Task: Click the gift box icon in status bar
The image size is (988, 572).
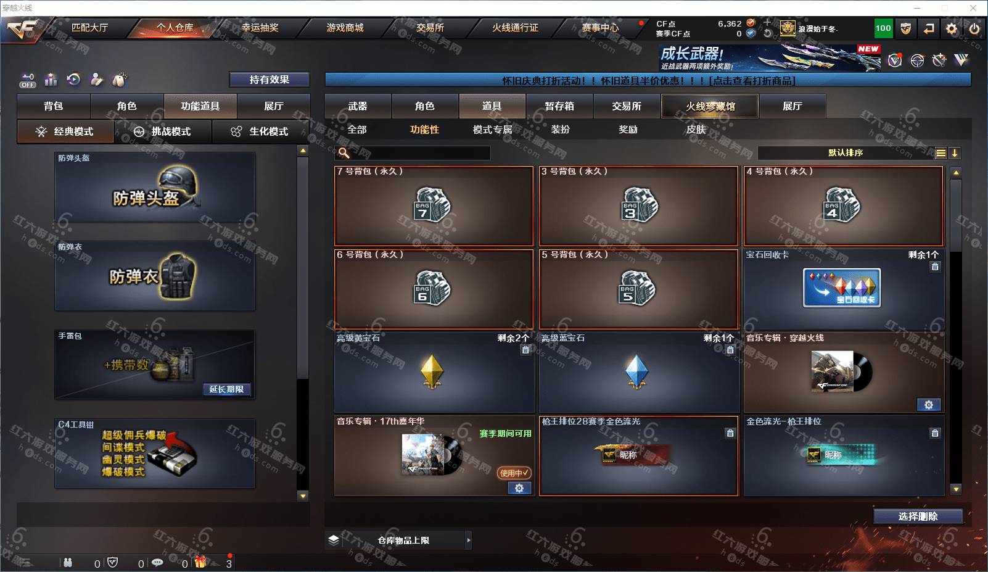Action: pos(201,562)
